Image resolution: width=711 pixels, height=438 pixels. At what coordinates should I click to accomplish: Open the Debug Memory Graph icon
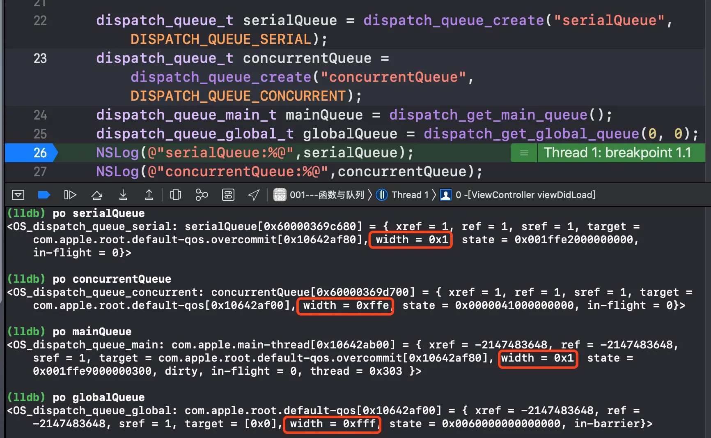pos(202,195)
